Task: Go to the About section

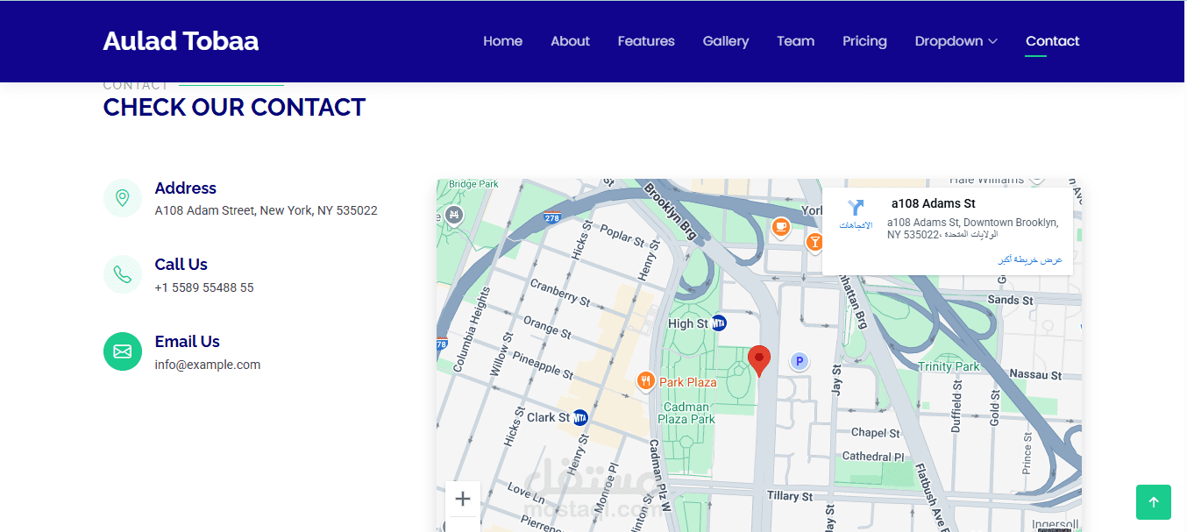Action: (570, 41)
